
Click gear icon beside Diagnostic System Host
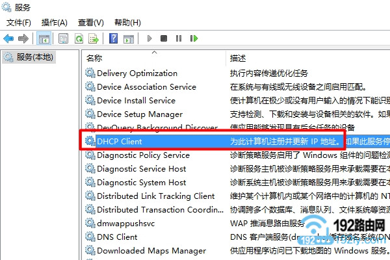click(x=90, y=183)
